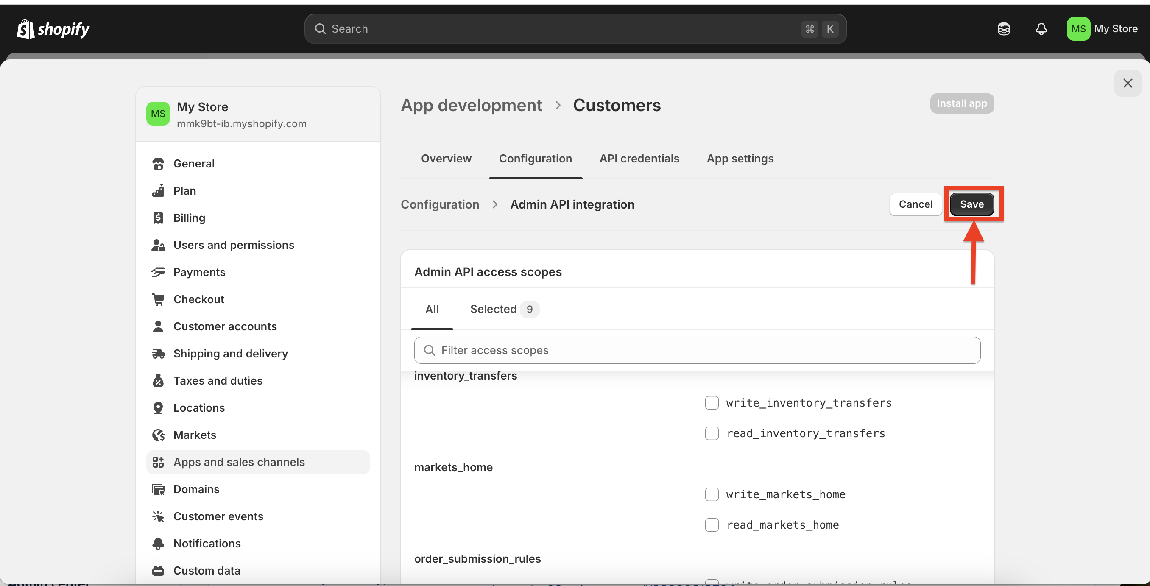The image size is (1150, 586).
Task: Open Shipping and delivery settings
Action: [x=230, y=354]
